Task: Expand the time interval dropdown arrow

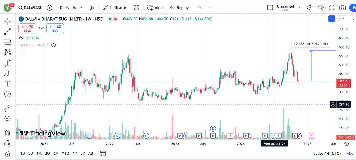Action: pos(81,8)
